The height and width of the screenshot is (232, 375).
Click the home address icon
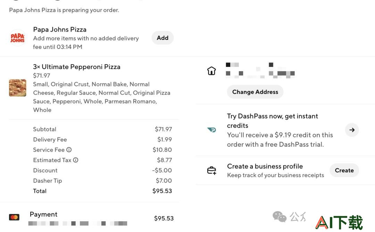211,71
